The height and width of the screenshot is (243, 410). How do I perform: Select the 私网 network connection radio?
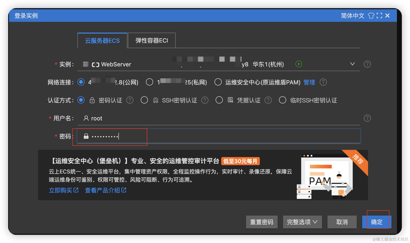[149, 82]
